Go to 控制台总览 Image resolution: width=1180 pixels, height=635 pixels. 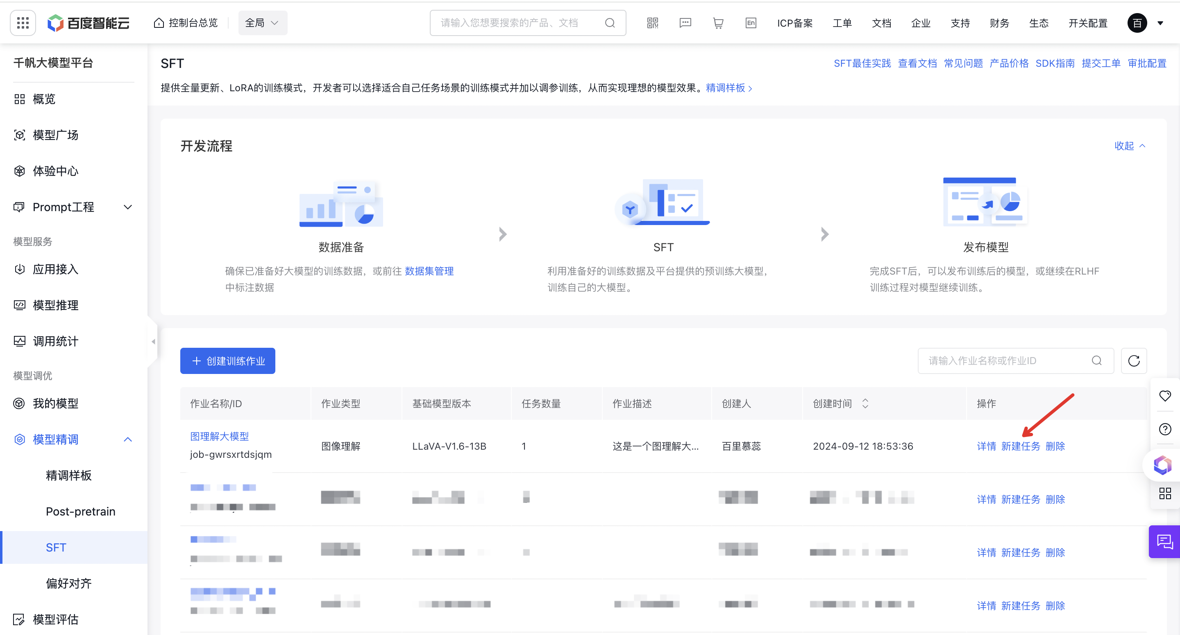(186, 23)
